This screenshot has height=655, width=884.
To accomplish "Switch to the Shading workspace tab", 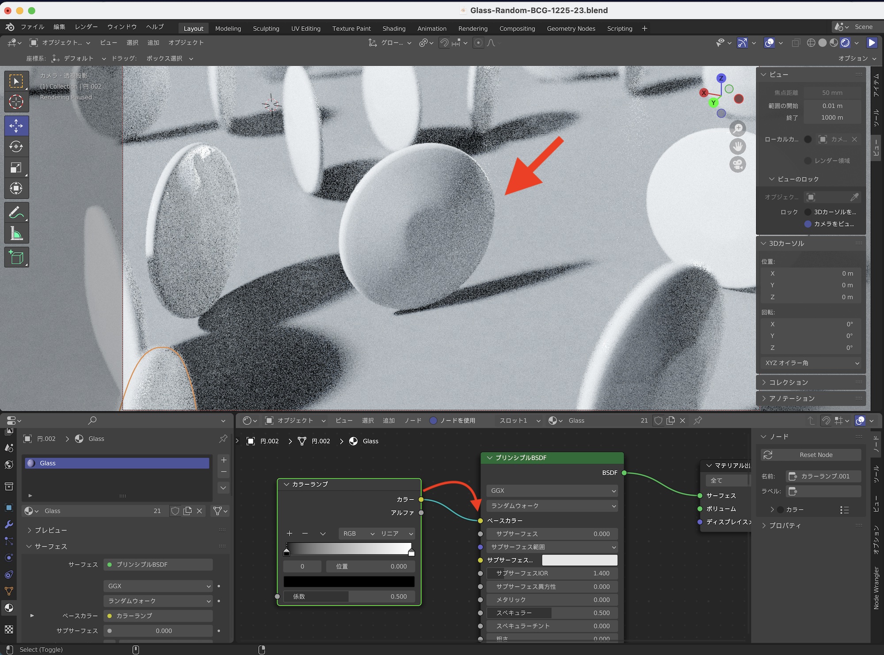I will click(393, 28).
